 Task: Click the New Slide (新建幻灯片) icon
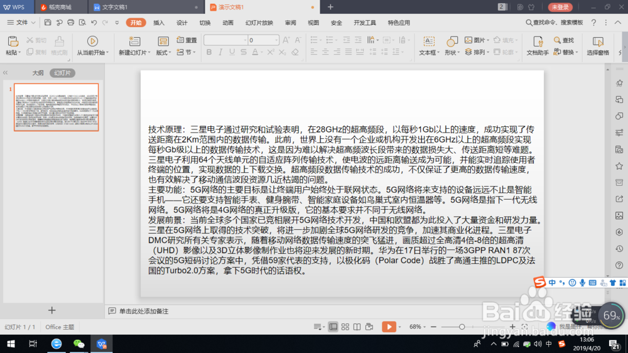[134, 41]
